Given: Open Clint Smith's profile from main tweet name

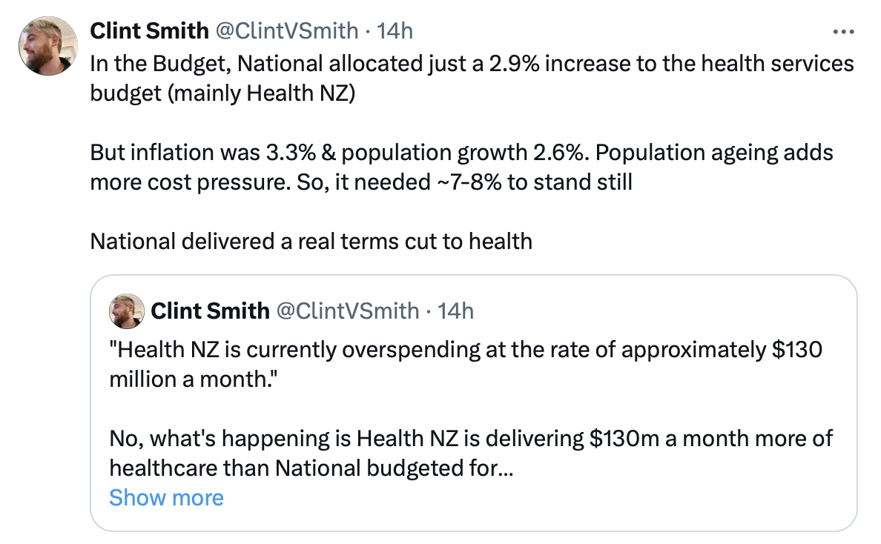Looking at the screenshot, I should [149, 31].
